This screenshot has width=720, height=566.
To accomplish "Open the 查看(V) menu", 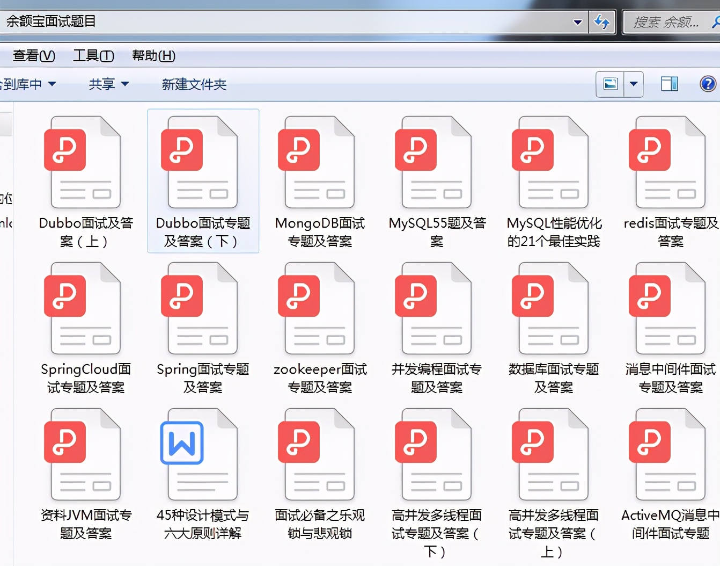I will 34,55.
